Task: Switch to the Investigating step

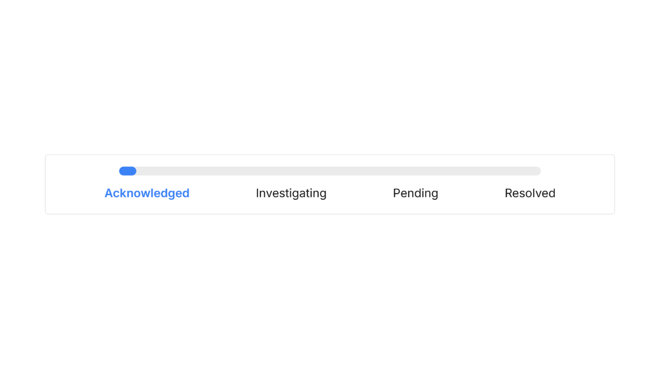Action: tap(291, 193)
